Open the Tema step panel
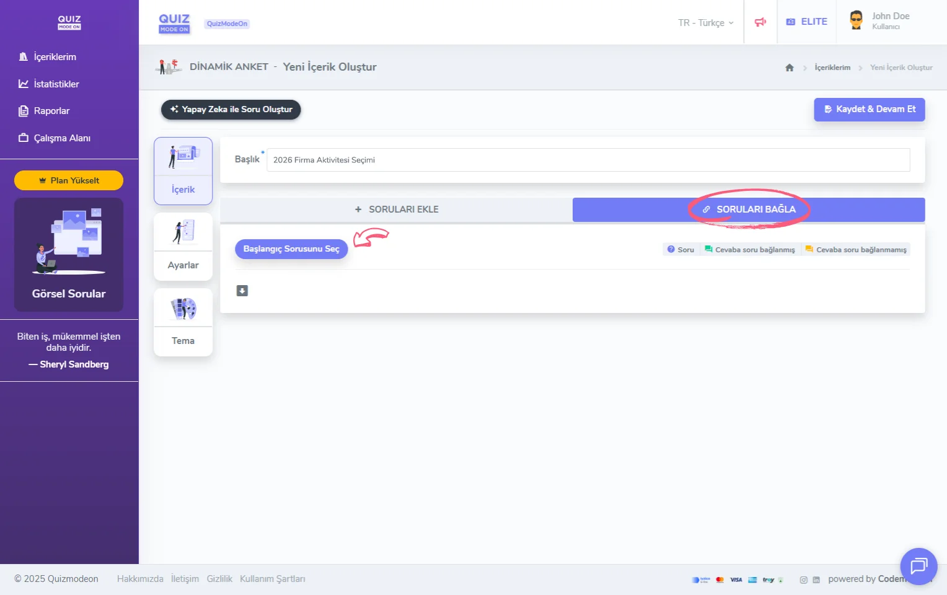The width and height of the screenshot is (947, 595). [x=183, y=322]
